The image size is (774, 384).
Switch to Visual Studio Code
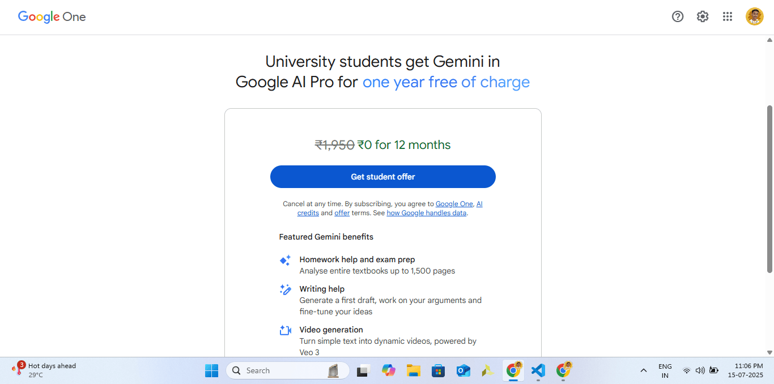[x=538, y=370]
